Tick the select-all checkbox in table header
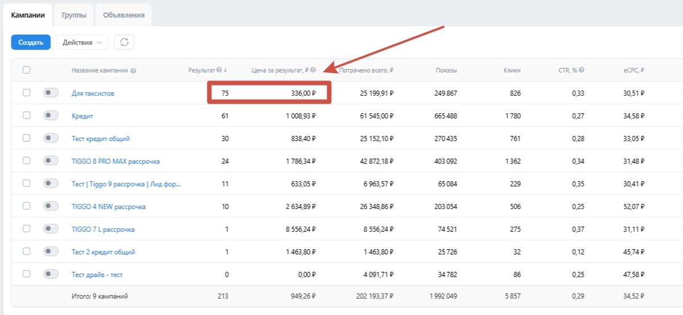Screen dimensions: 683x315 (x=26, y=70)
